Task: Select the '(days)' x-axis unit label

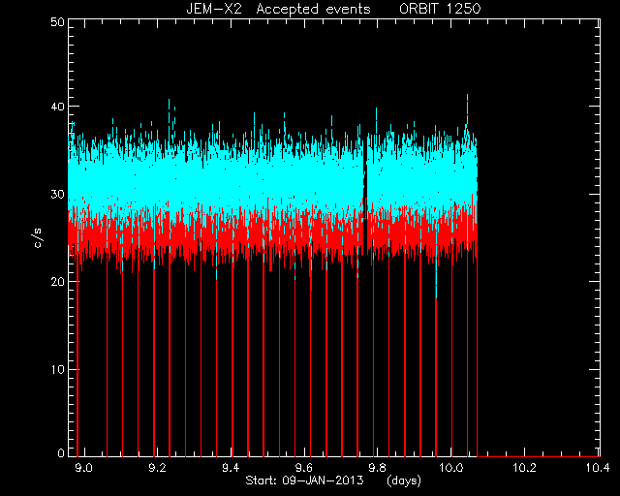Action: pyautogui.click(x=404, y=480)
